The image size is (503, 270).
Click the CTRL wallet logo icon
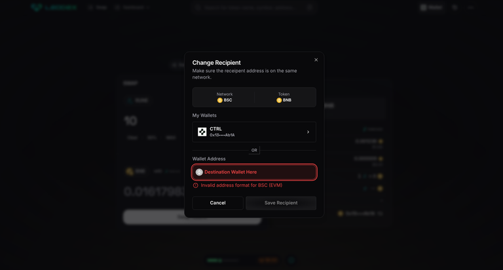[x=202, y=132]
